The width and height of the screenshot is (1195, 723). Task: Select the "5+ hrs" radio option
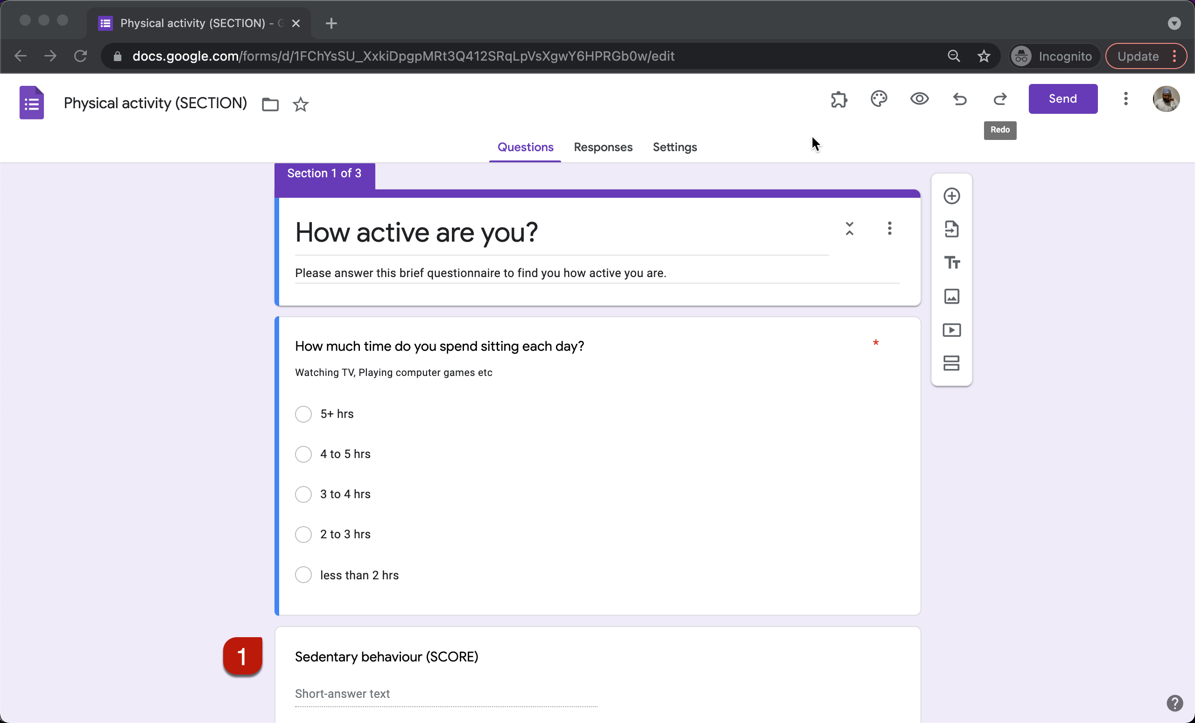[303, 414]
